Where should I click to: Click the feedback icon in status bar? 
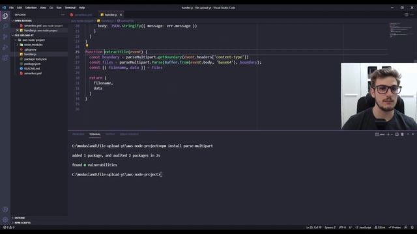tap(406, 227)
